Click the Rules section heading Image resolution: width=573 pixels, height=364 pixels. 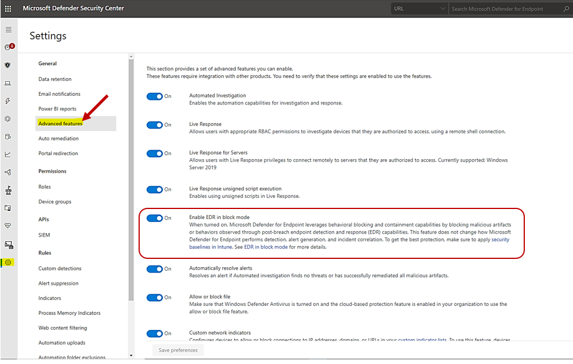pos(45,253)
